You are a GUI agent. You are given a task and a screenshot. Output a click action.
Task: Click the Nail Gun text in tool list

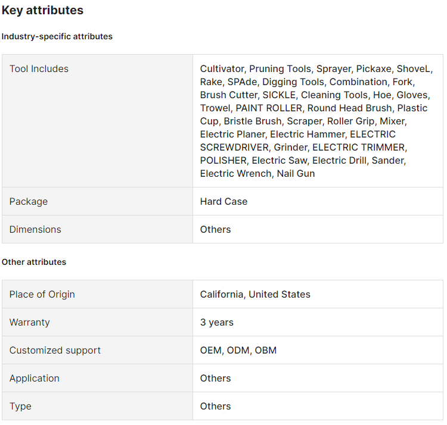pos(296,173)
